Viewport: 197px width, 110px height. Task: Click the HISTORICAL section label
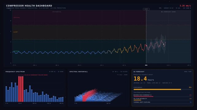(57, 12)
